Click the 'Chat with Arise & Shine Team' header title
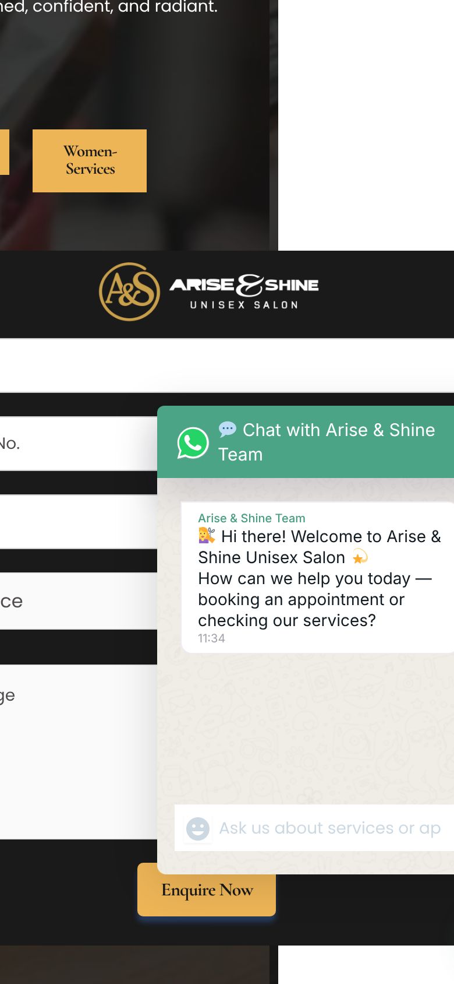The height and width of the screenshot is (984, 454). pos(327,442)
